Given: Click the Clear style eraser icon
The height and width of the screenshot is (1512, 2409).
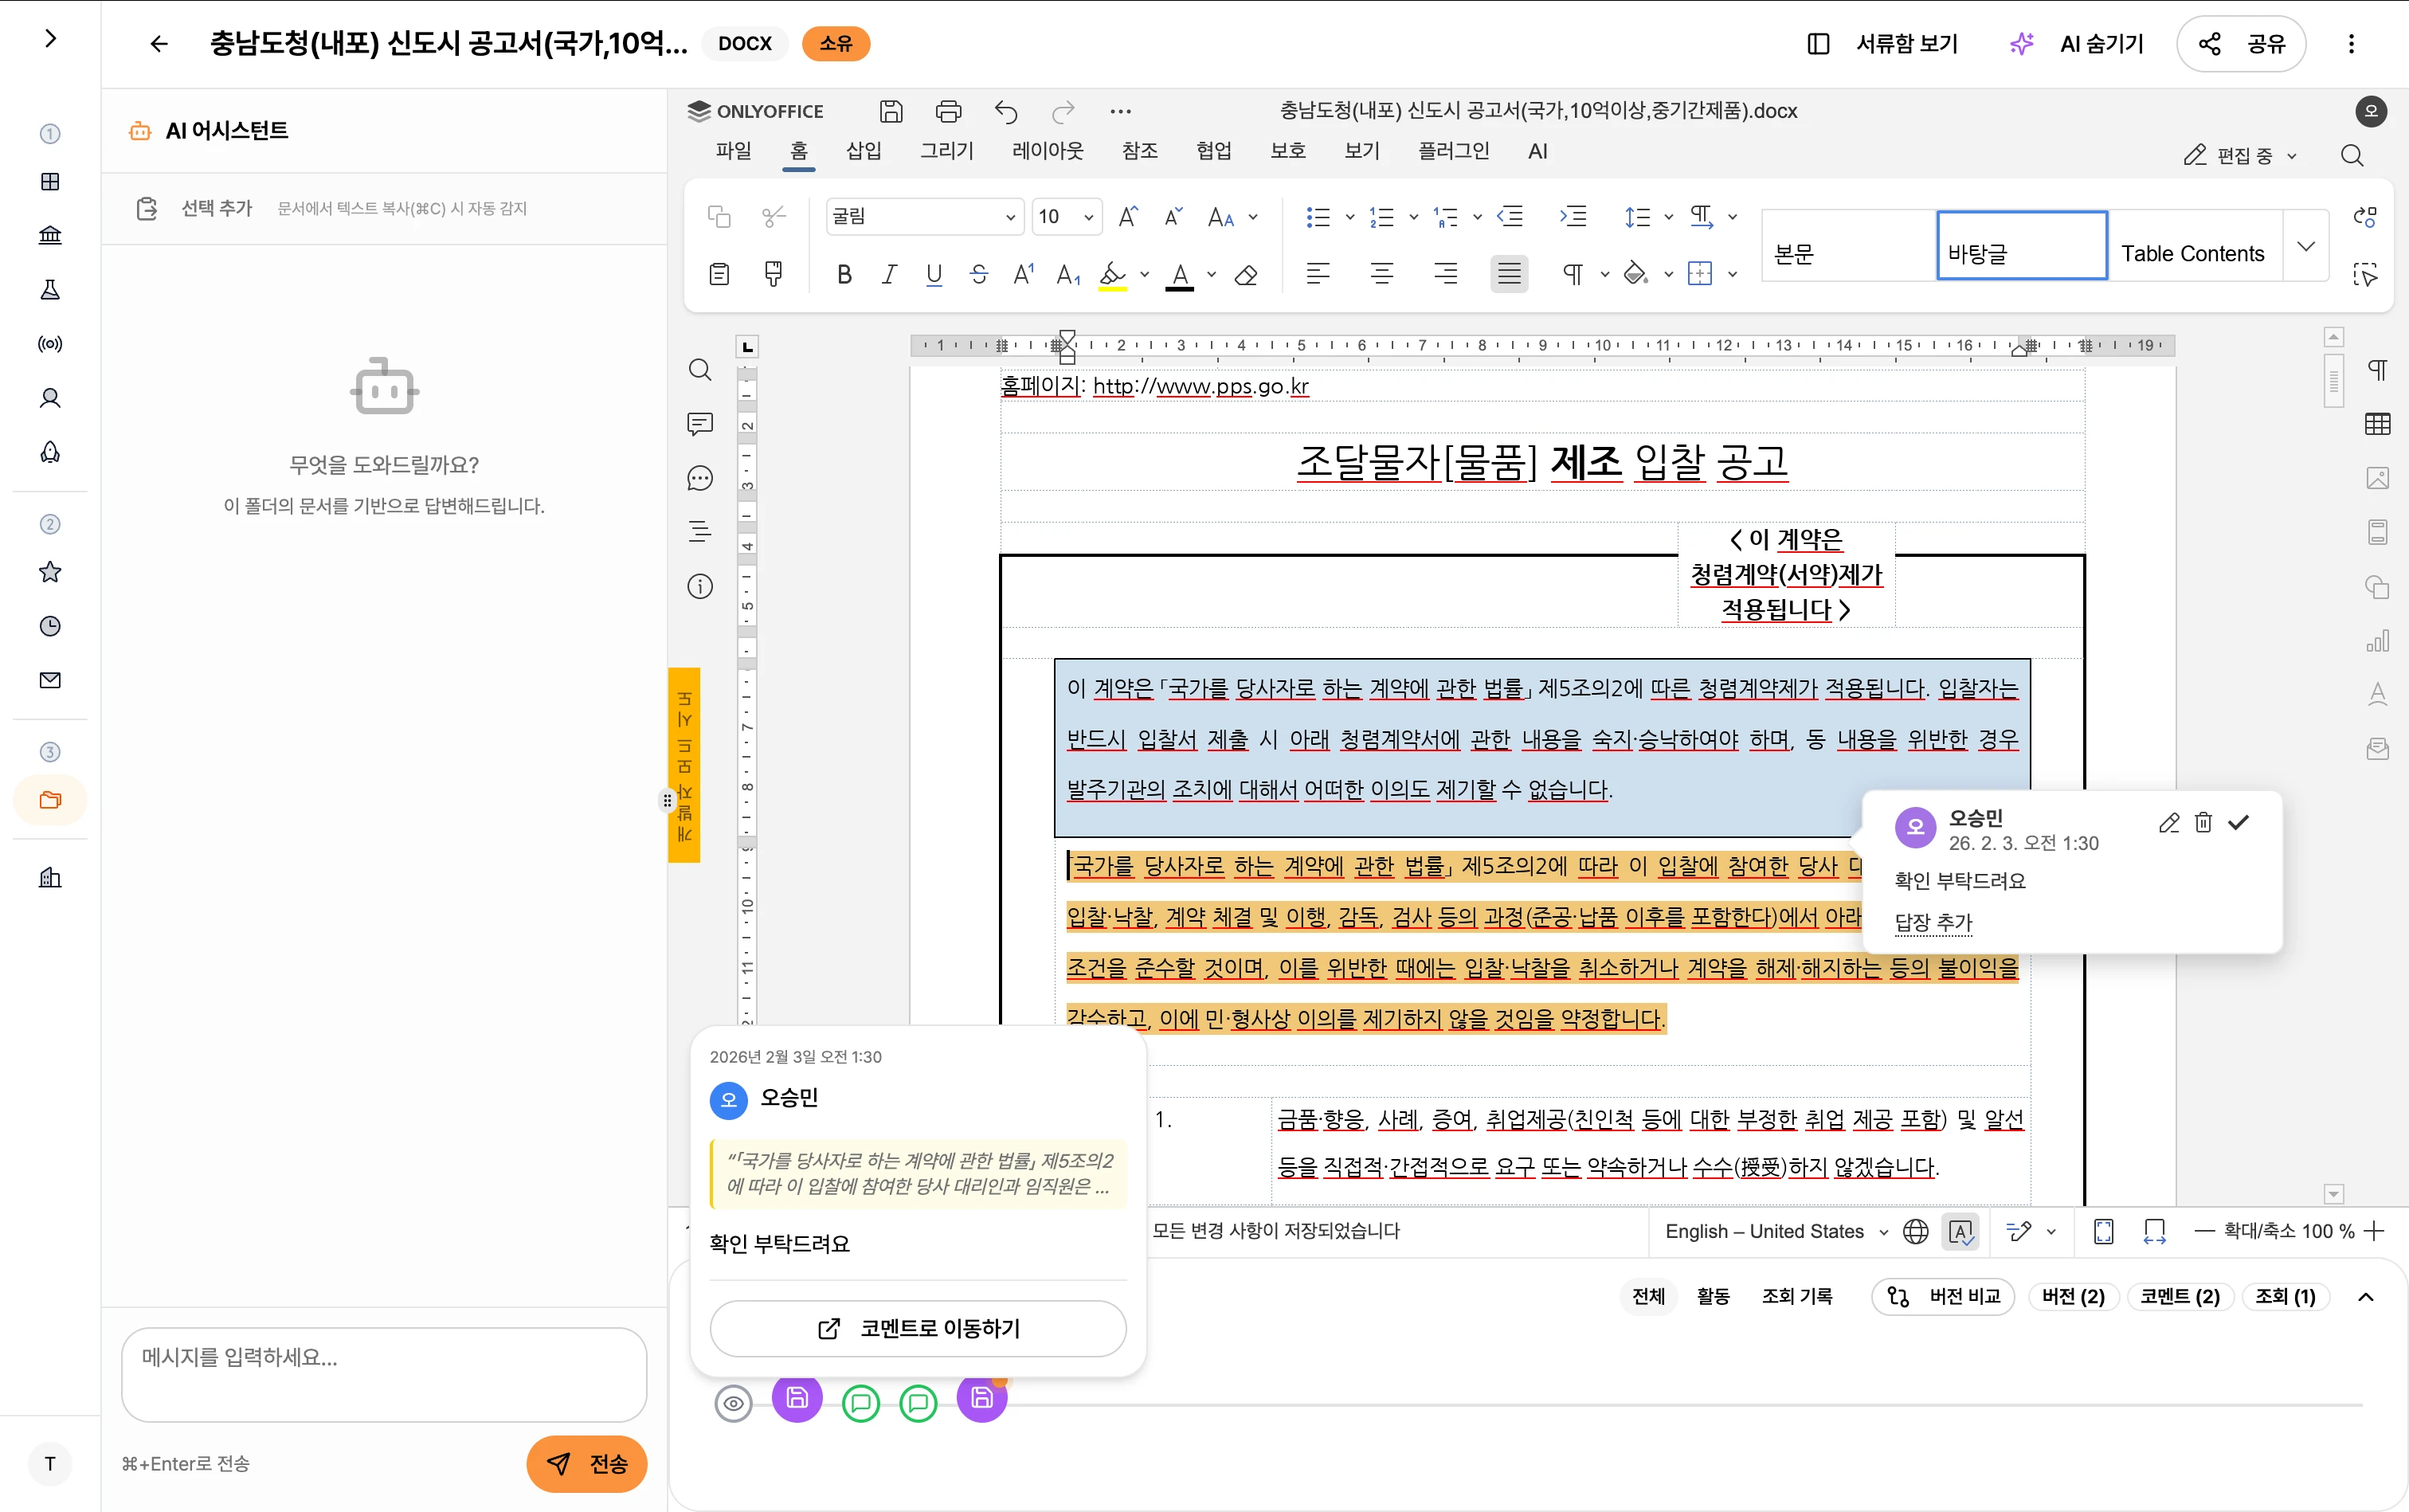Looking at the screenshot, I should pyautogui.click(x=1246, y=275).
